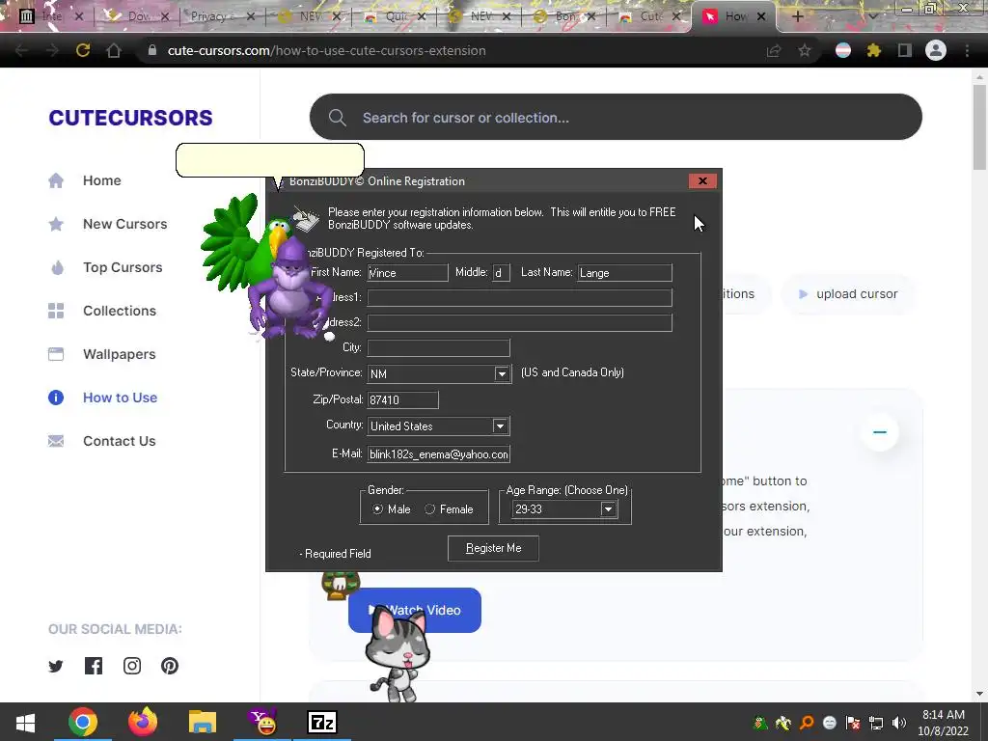Image resolution: width=988 pixels, height=741 pixels.
Task: Switch to the Dow tab
Action: (137, 16)
